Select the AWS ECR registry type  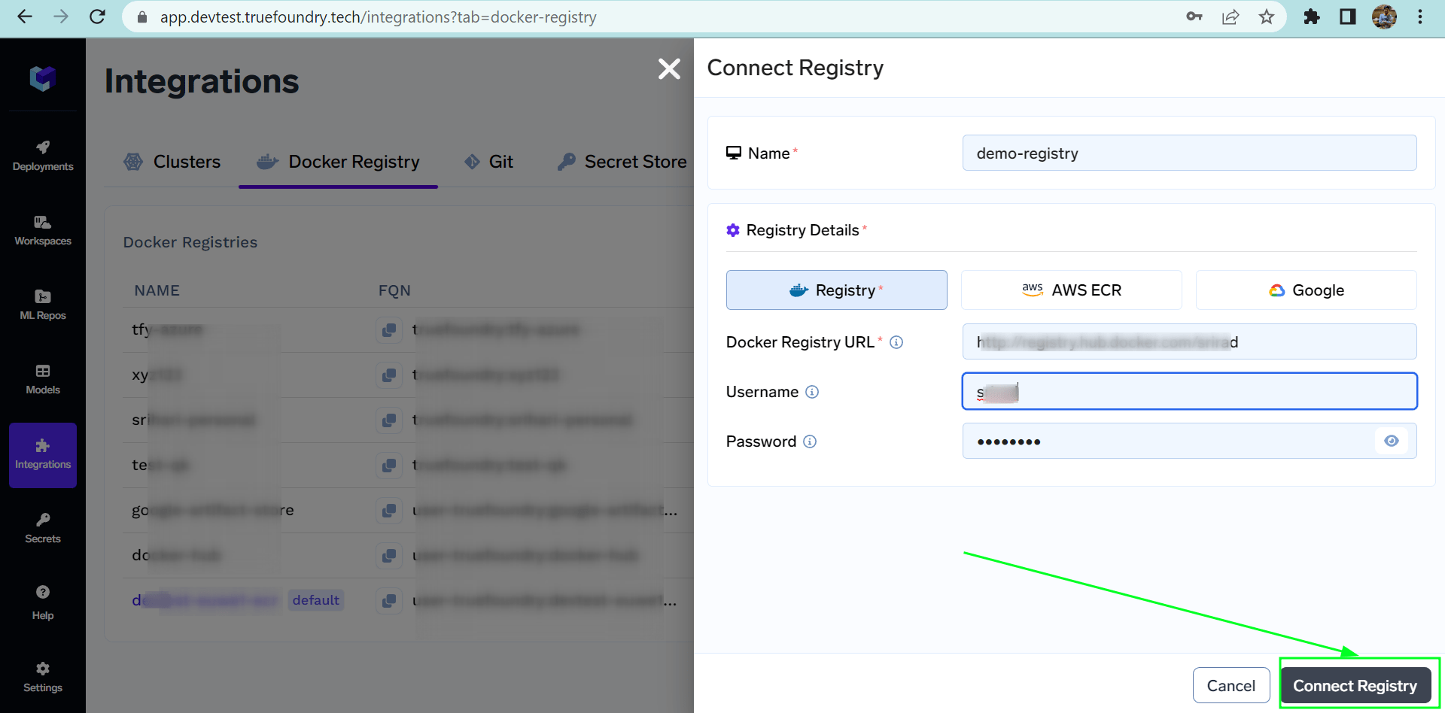[1071, 290]
